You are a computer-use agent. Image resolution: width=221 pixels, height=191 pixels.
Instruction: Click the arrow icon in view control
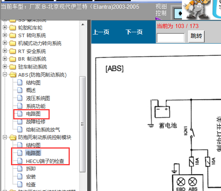178,14
